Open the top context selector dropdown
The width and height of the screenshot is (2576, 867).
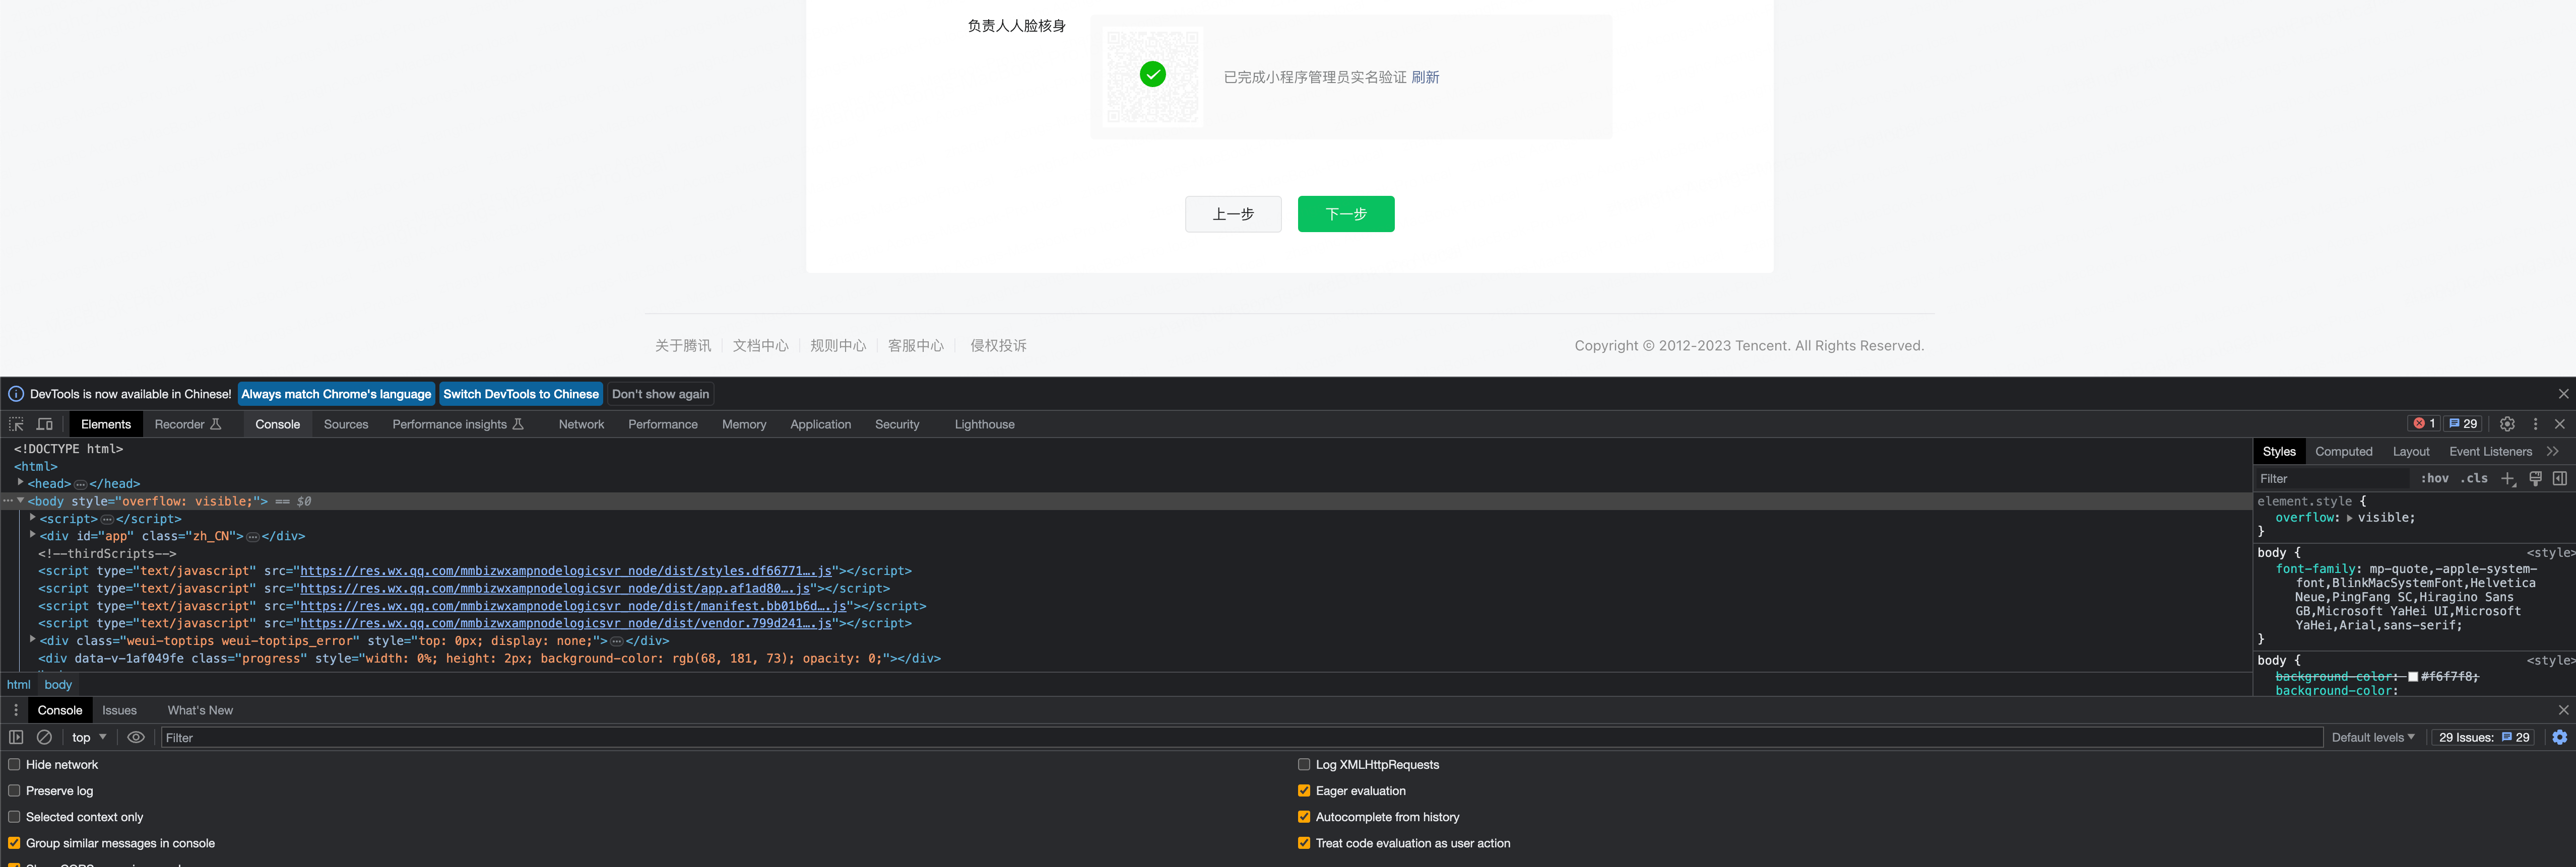(x=88, y=737)
